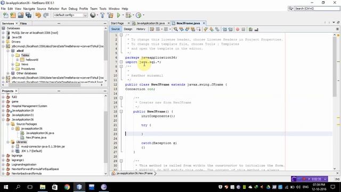341x192 pixels.
Task: Open File Explorer from the taskbar
Action: [x=43, y=187]
